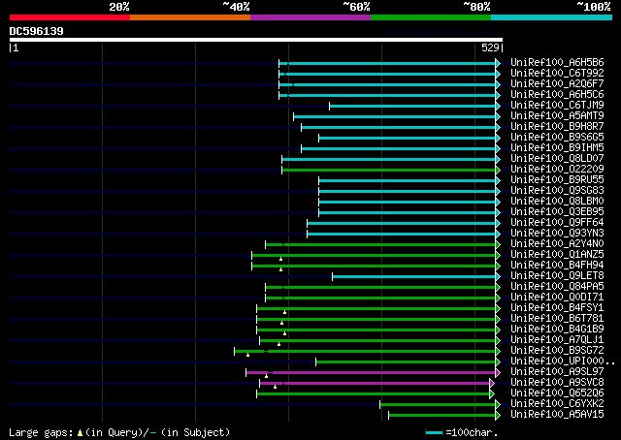Image resolution: width=621 pixels, height=440 pixels.
Task: Click the cyan arrowhead ending the Q9LET8 alignment
Action: (498, 276)
